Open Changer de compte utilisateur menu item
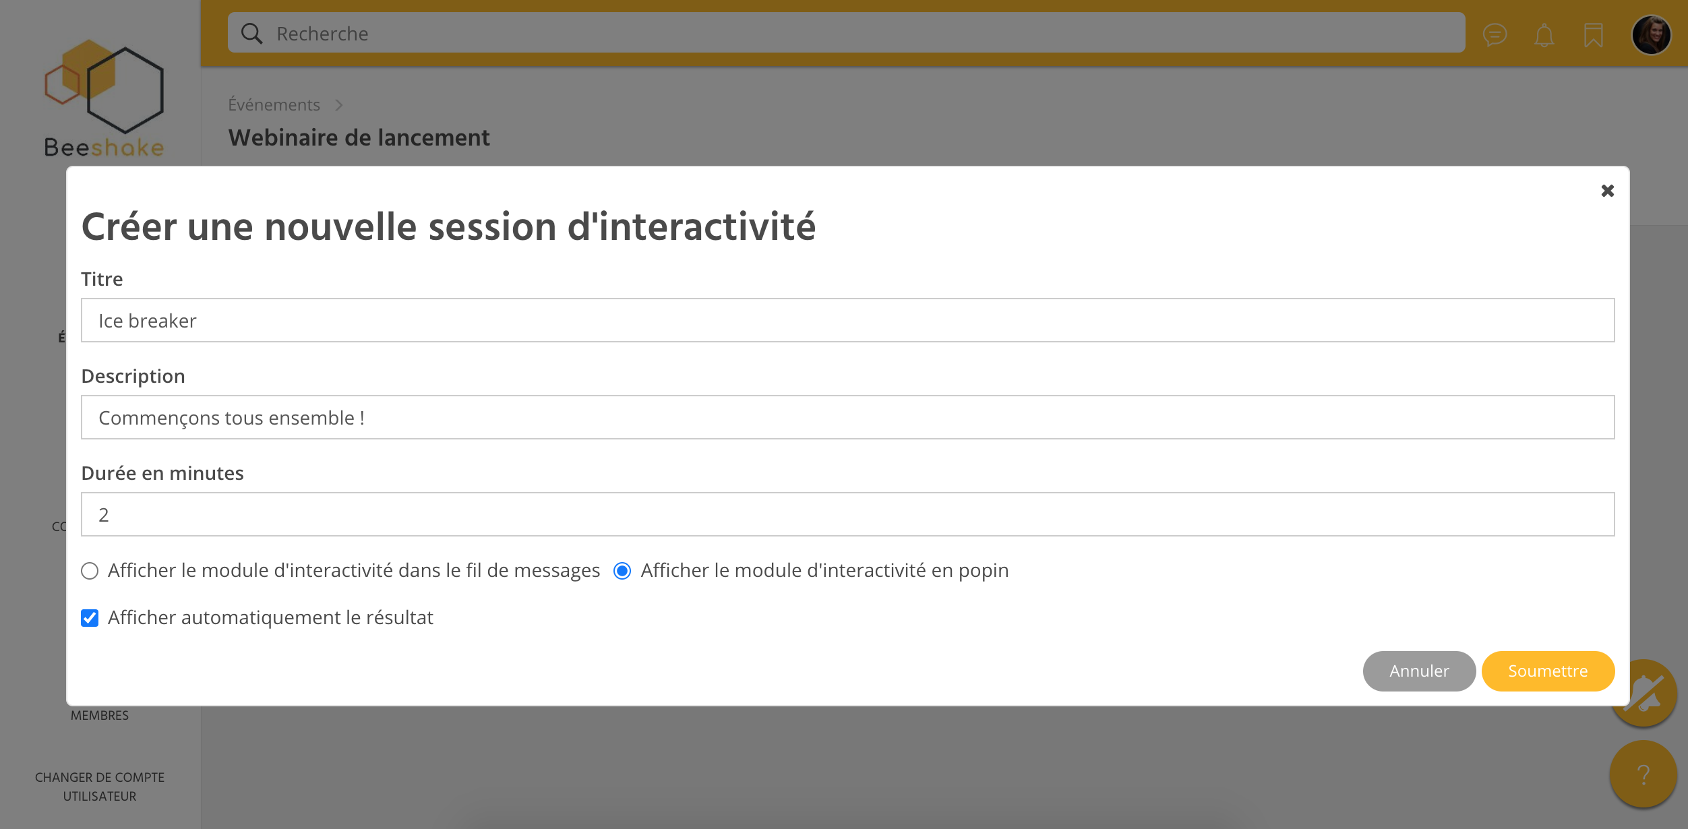 point(100,787)
